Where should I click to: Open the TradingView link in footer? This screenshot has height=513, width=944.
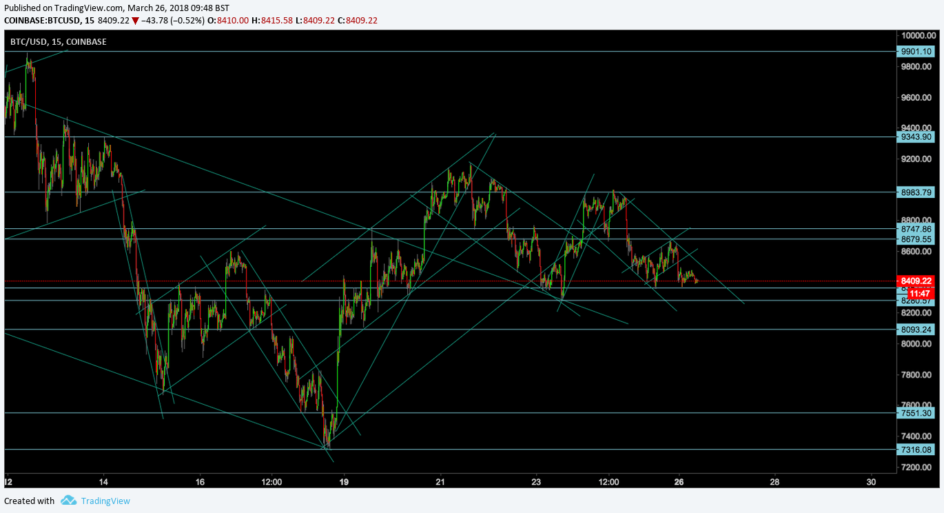105,501
